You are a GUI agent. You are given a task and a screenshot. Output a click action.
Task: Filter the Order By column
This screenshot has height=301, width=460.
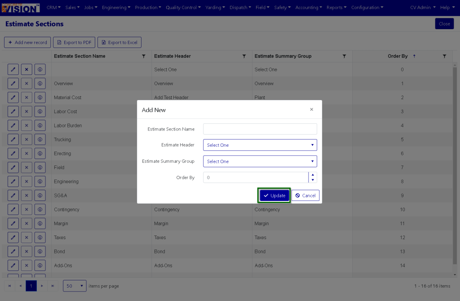444,56
